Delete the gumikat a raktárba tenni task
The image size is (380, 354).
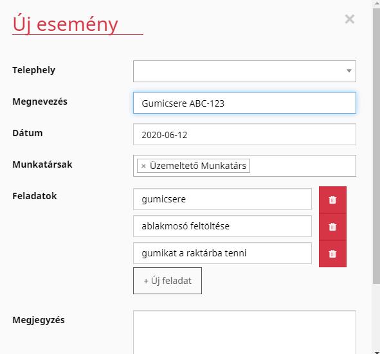pos(332,254)
